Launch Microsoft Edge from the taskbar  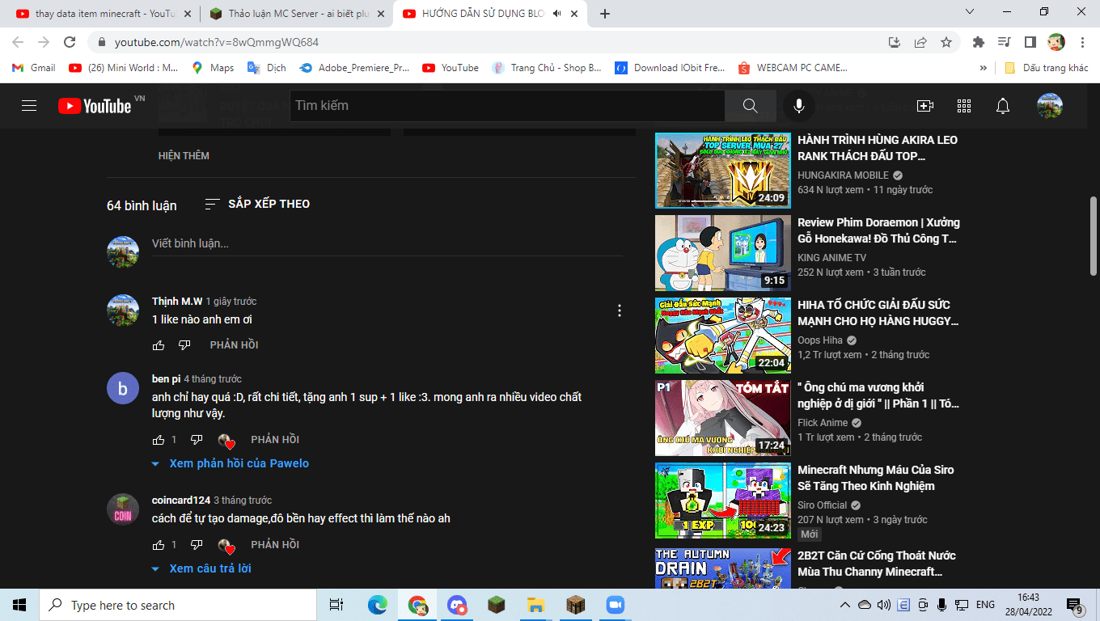click(378, 605)
